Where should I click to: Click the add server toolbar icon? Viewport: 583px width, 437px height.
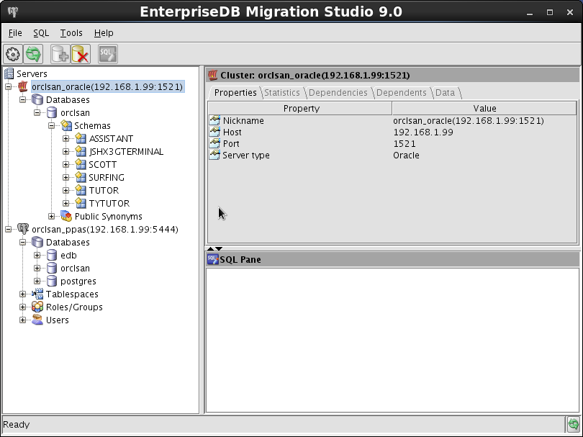tap(60, 54)
